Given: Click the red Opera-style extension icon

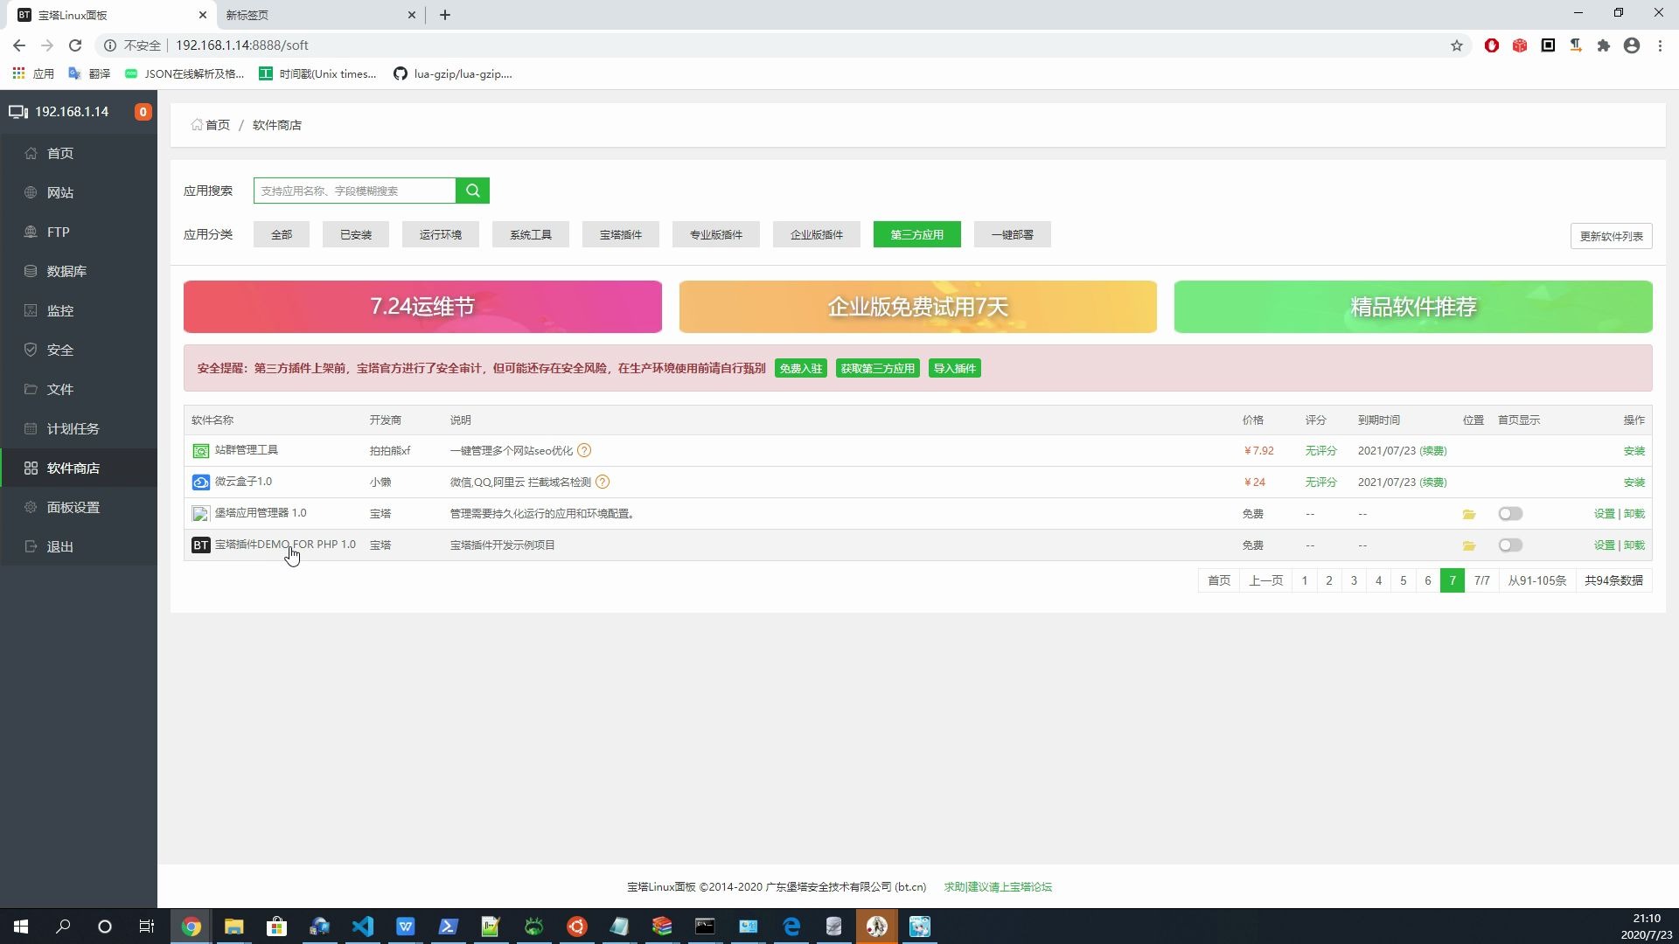Looking at the screenshot, I should coord(1492,45).
